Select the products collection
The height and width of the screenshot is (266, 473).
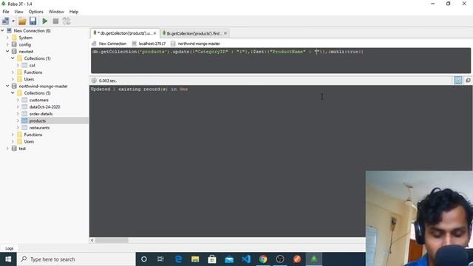pos(38,120)
